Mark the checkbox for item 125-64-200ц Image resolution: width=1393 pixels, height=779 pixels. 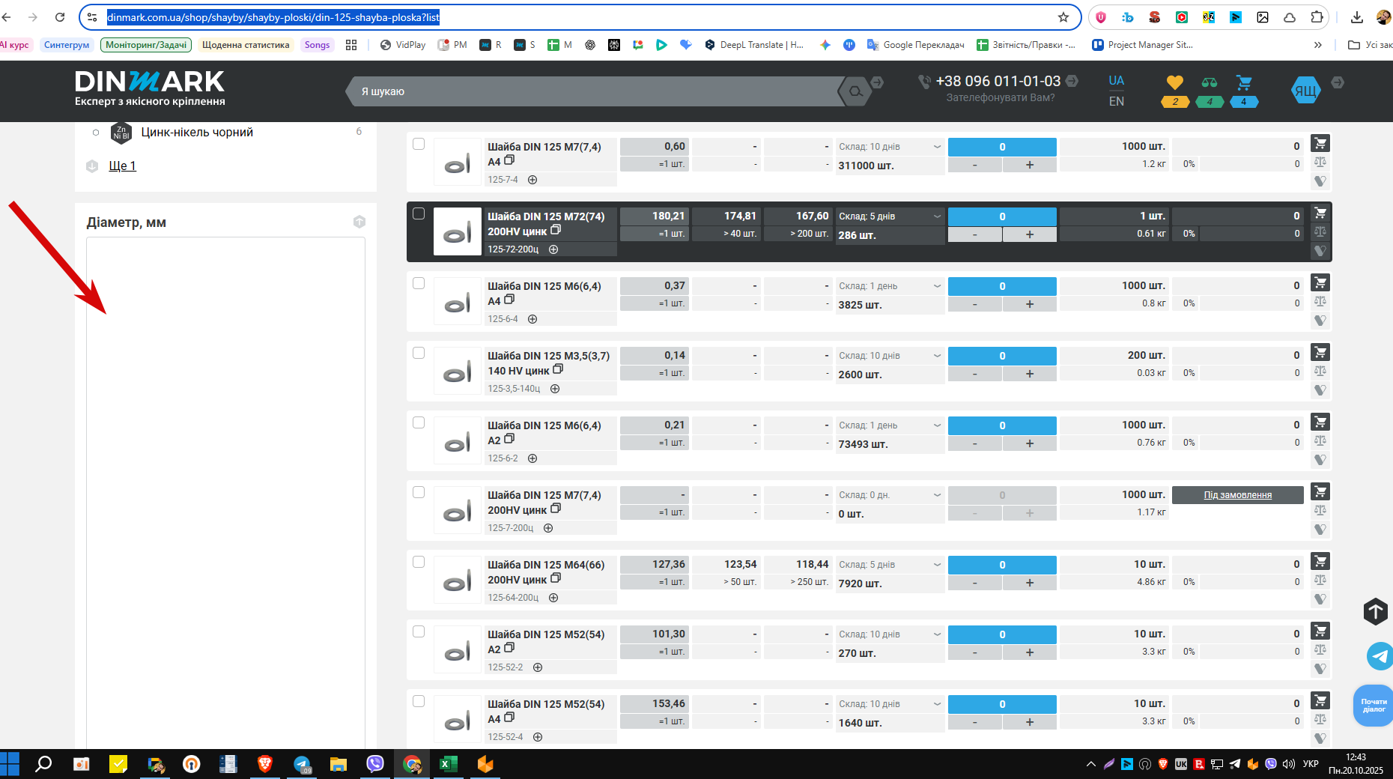[419, 562]
